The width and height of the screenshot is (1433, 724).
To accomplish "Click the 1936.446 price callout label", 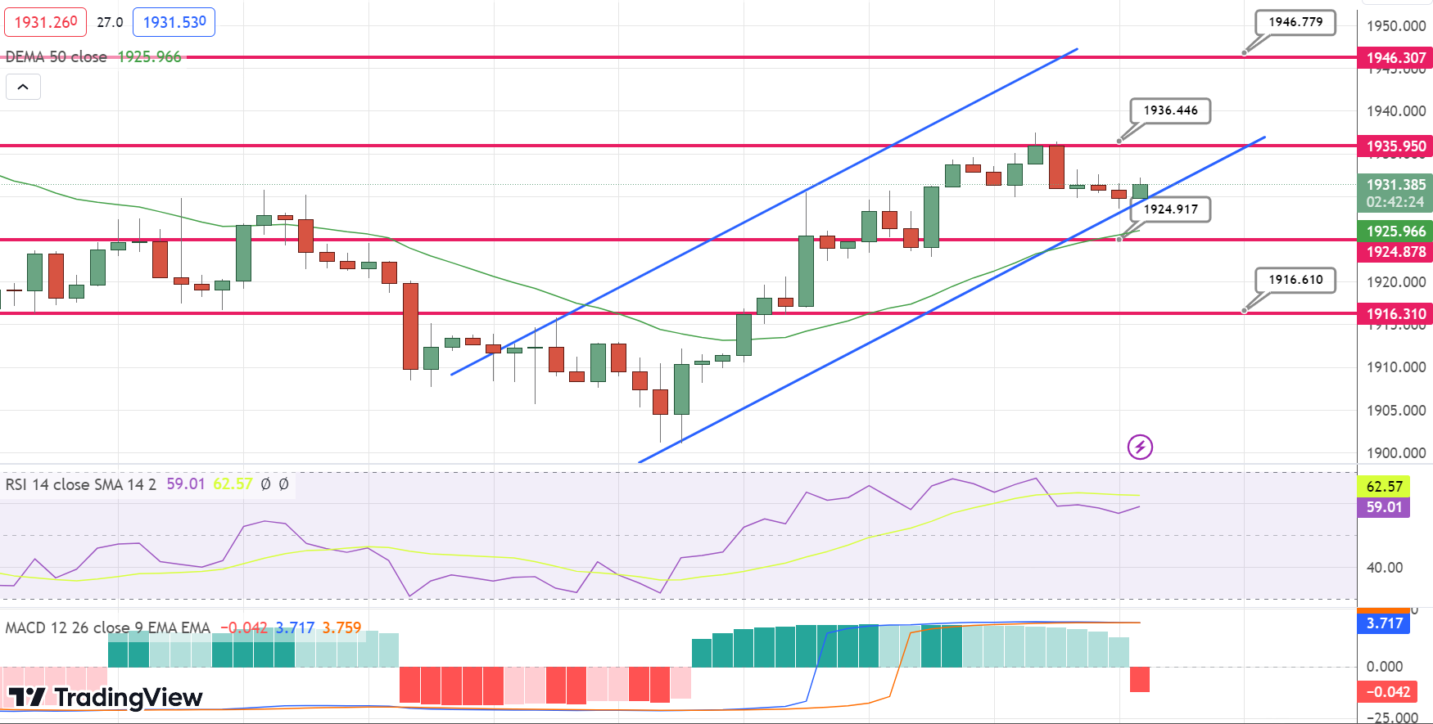I will [1170, 110].
